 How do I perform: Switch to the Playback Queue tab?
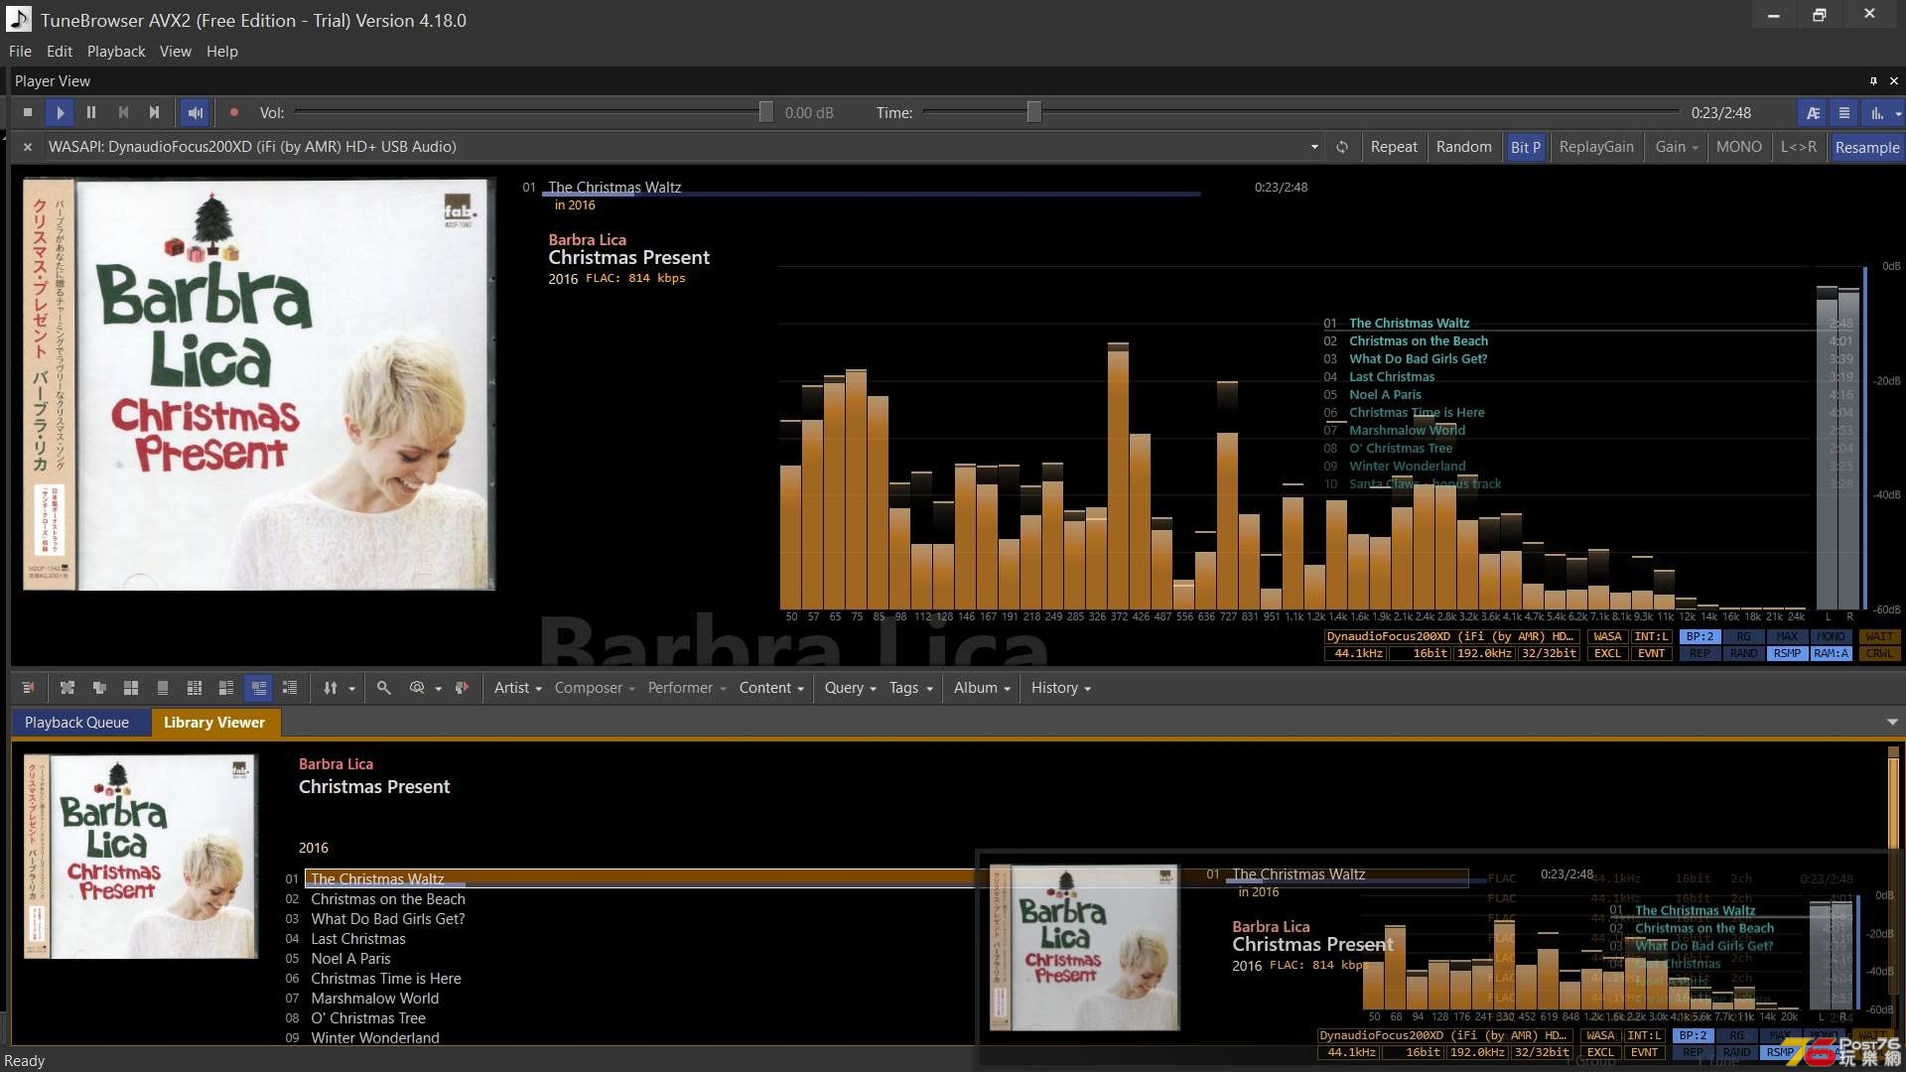point(76,723)
